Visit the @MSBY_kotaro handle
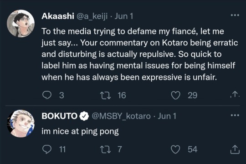The width and height of the screenshot is (246, 164). 121,116
